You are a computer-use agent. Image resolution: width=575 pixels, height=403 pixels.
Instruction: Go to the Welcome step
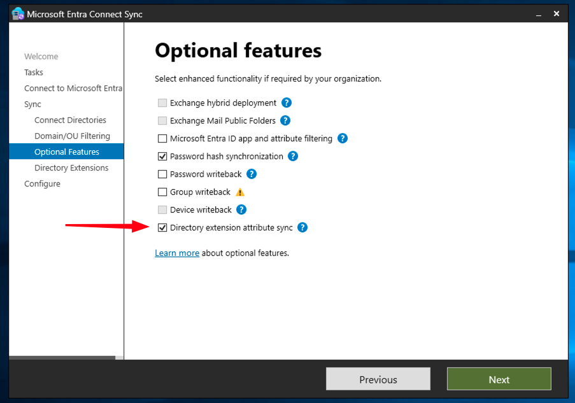tap(41, 57)
